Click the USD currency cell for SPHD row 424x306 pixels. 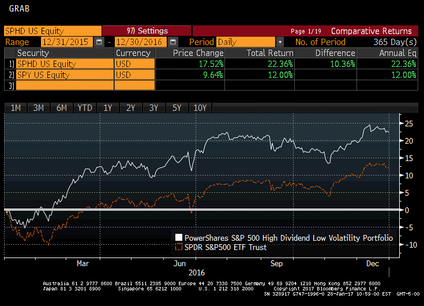[x=134, y=64]
